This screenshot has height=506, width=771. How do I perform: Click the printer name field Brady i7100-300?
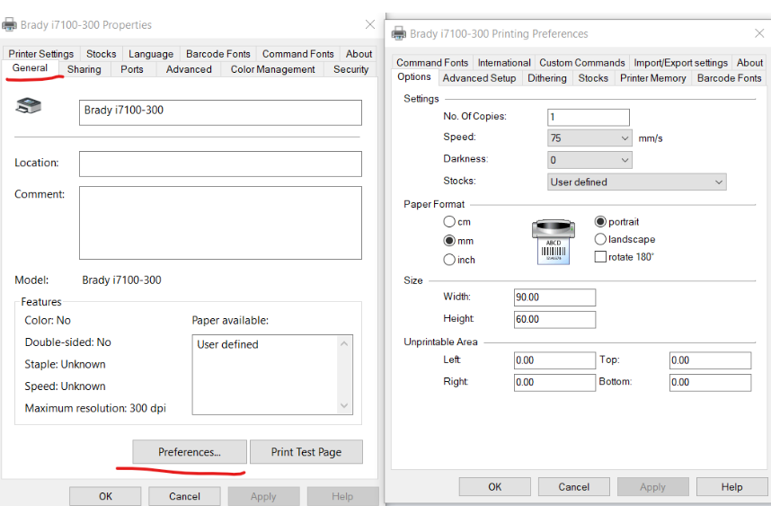click(x=220, y=112)
